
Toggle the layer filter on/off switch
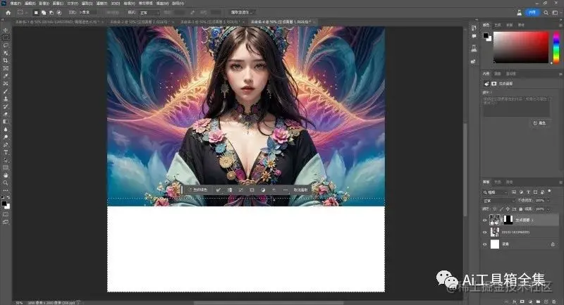(549, 192)
